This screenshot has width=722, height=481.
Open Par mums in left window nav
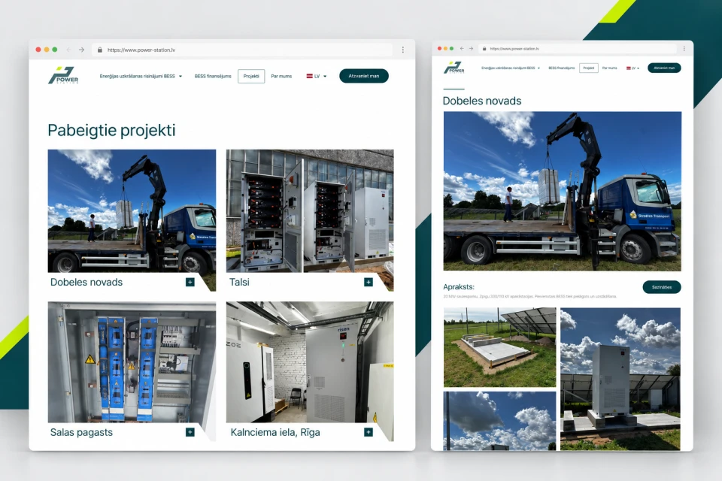click(281, 76)
